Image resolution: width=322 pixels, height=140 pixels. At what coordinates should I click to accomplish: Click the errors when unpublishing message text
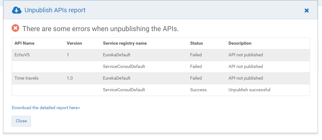pyautogui.click(x=100, y=29)
